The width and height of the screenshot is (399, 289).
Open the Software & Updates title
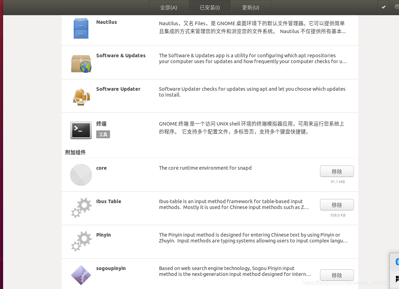tap(121, 56)
